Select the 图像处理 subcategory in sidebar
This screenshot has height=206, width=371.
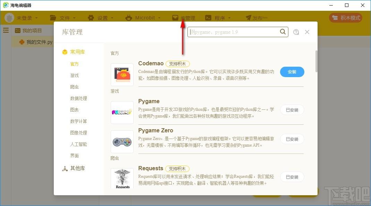78,133
